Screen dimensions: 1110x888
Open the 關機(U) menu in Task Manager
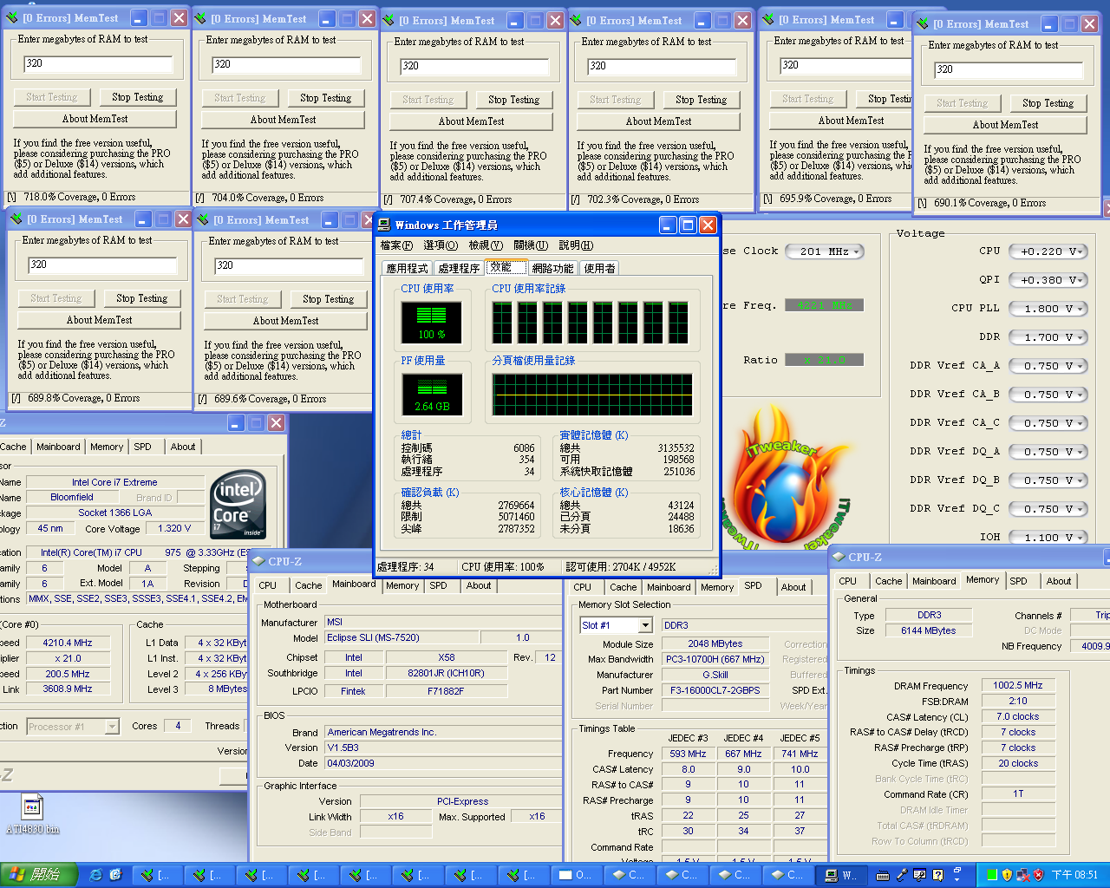(531, 245)
